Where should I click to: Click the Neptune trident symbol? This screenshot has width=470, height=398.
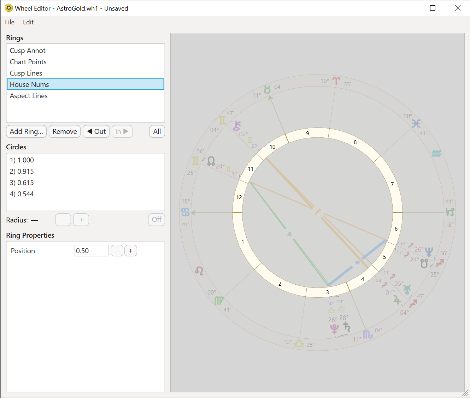pyautogui.click(x=429, y=252)
